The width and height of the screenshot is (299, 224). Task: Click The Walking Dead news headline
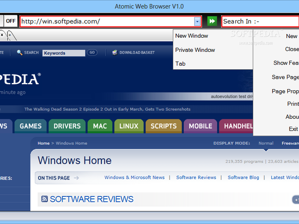(x=107, y=109)
